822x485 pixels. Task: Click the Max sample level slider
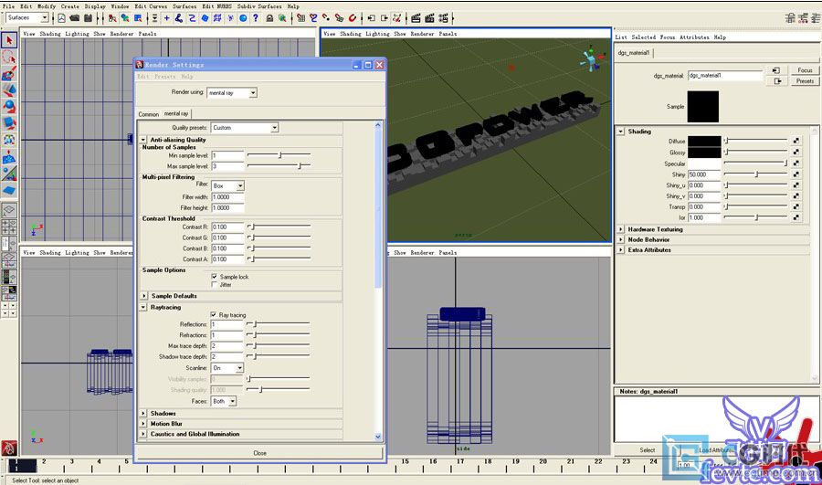coord(279,165)
